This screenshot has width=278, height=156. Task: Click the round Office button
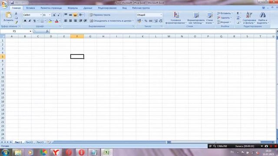(x=4, y=4)
